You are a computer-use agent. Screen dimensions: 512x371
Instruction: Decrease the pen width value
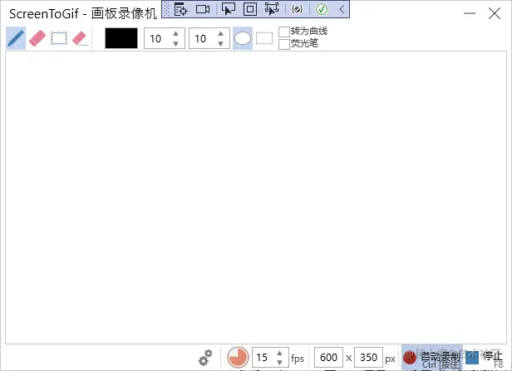coord(176,44)
